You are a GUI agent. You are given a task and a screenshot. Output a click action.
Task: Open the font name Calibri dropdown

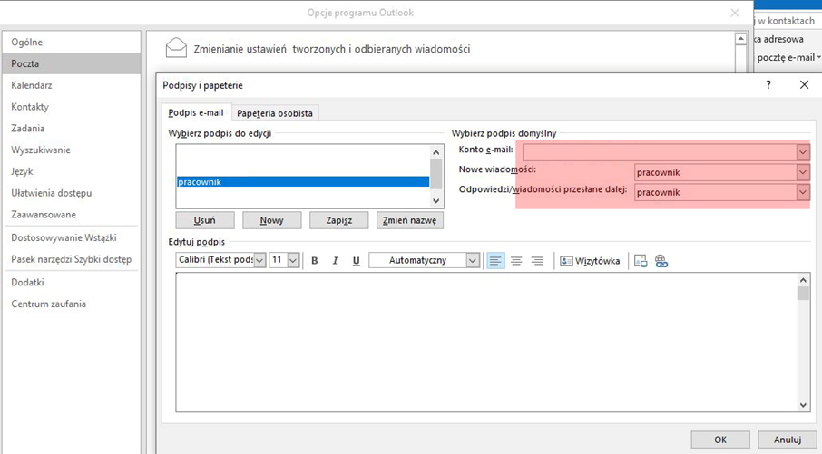(259, 261)
